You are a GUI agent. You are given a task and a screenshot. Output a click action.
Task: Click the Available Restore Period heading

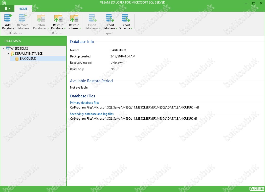(x=91, y=81)
